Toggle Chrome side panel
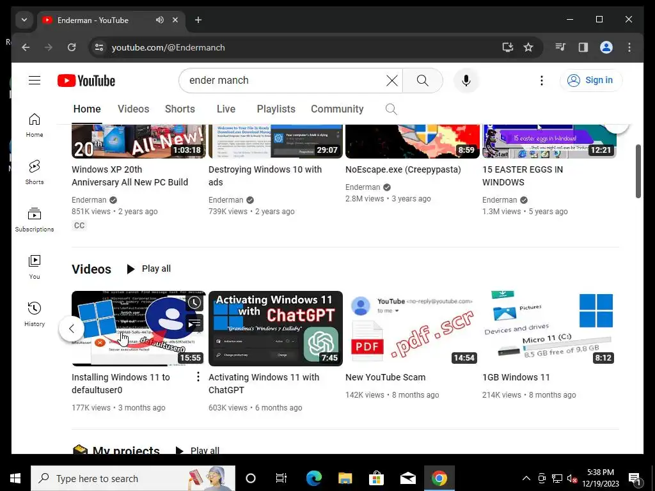Image resolution: width=655 pixels, height=491 pixels. [583, 47]
